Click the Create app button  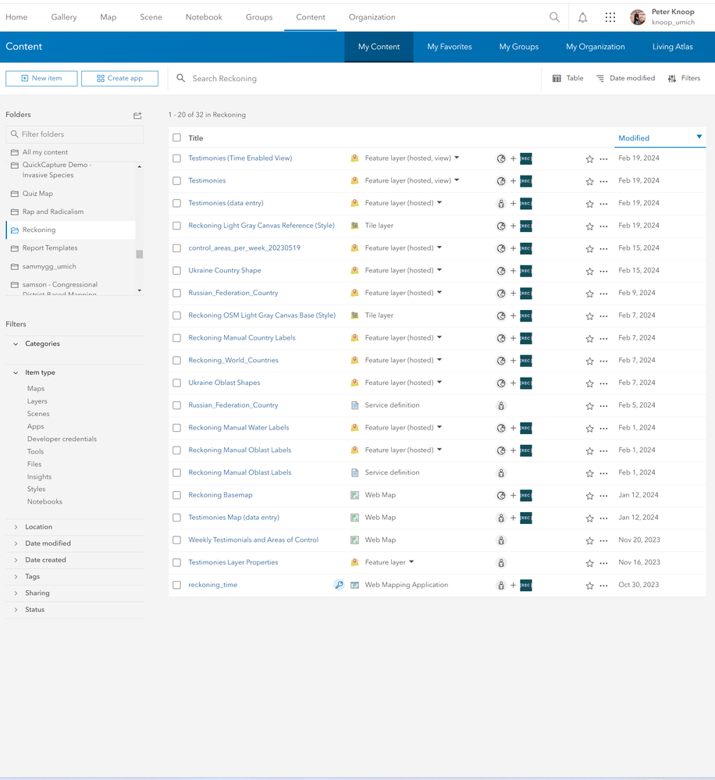click(x=120, y=79)
